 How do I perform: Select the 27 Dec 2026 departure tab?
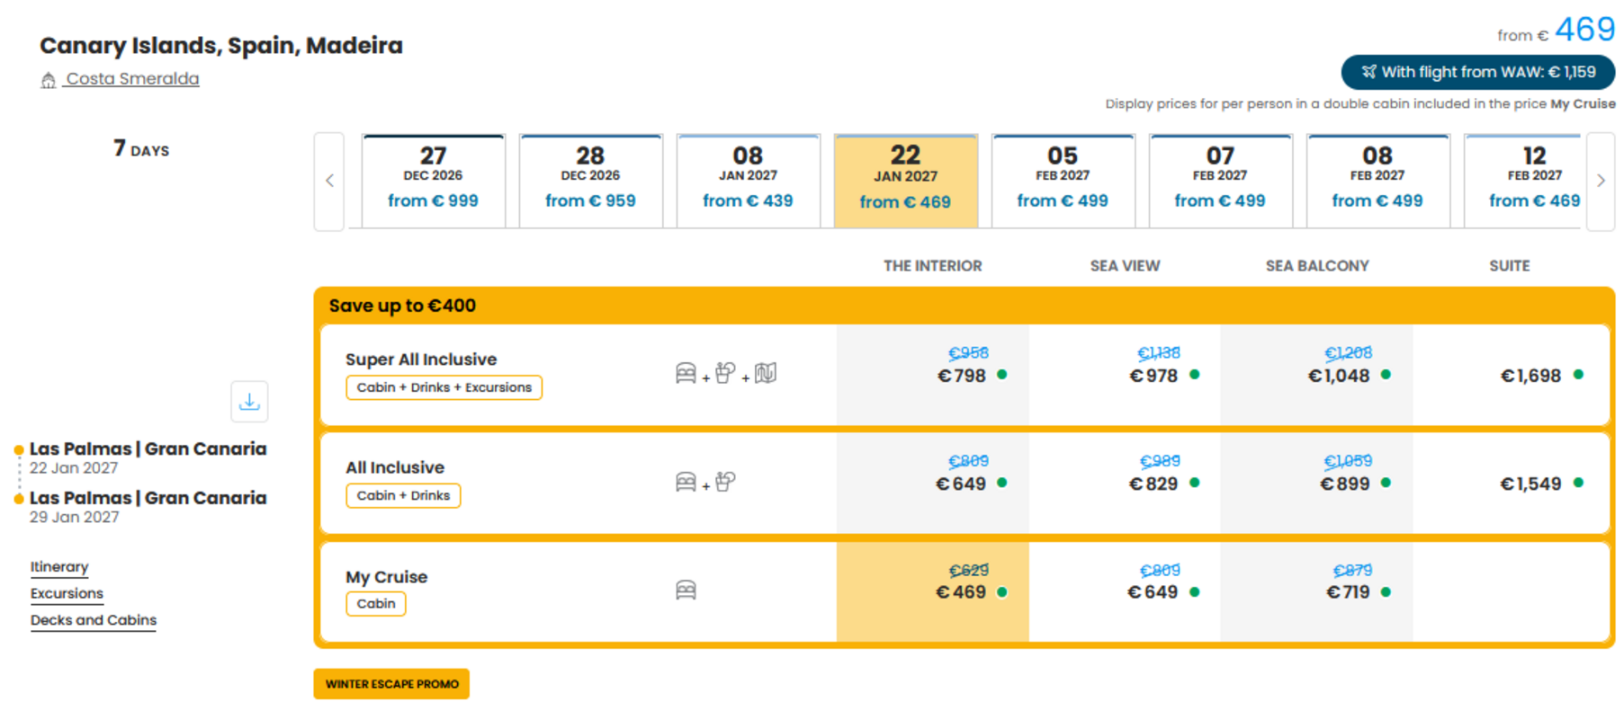[433, 181]
